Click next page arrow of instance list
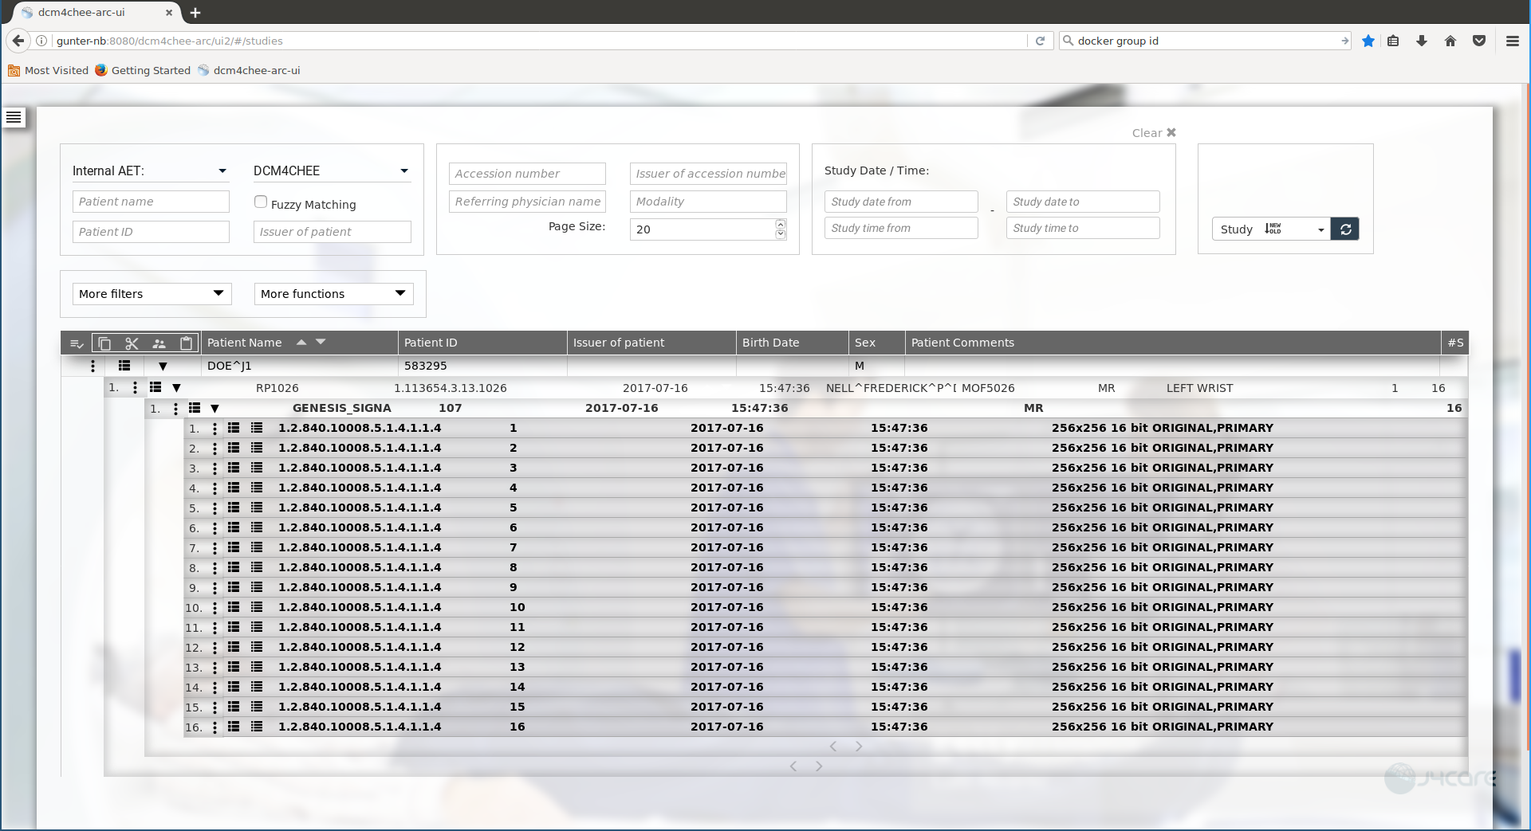The image size is (1531, 831). click(x=859, y=747)
